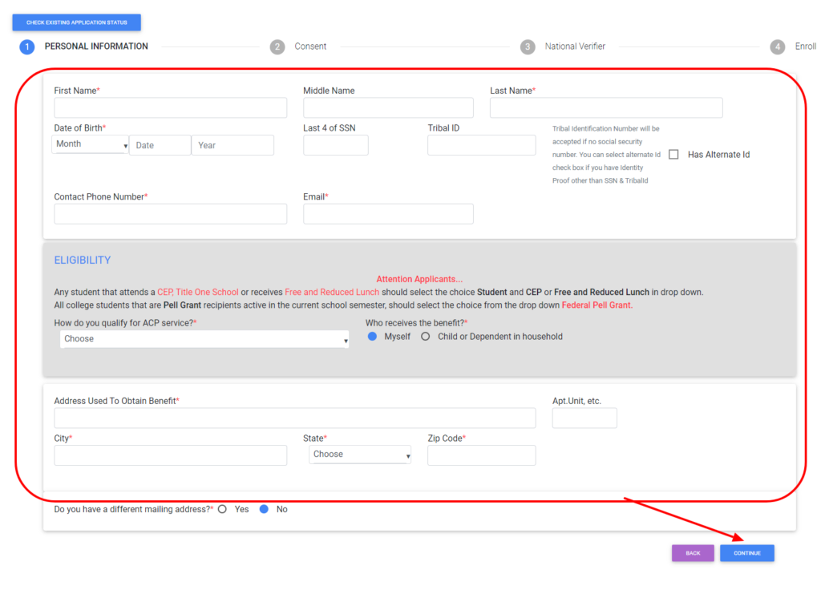Click step 1 Personal Information circle
Screen dimensions: 821x594
click(27, 46)
